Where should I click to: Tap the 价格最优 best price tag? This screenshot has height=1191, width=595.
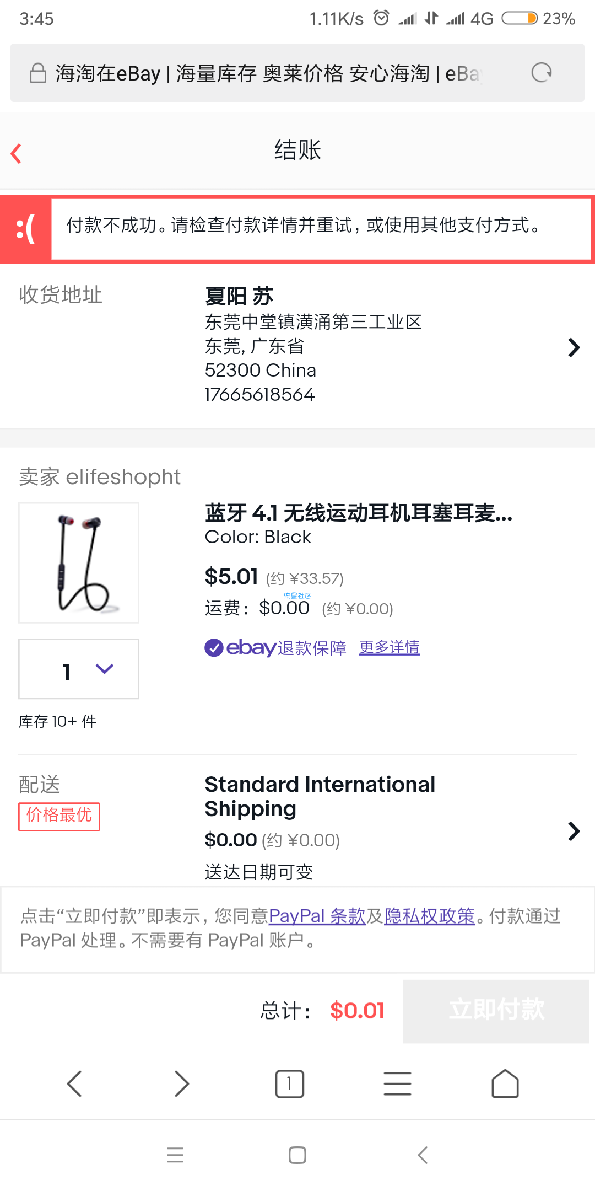(59, 816)
